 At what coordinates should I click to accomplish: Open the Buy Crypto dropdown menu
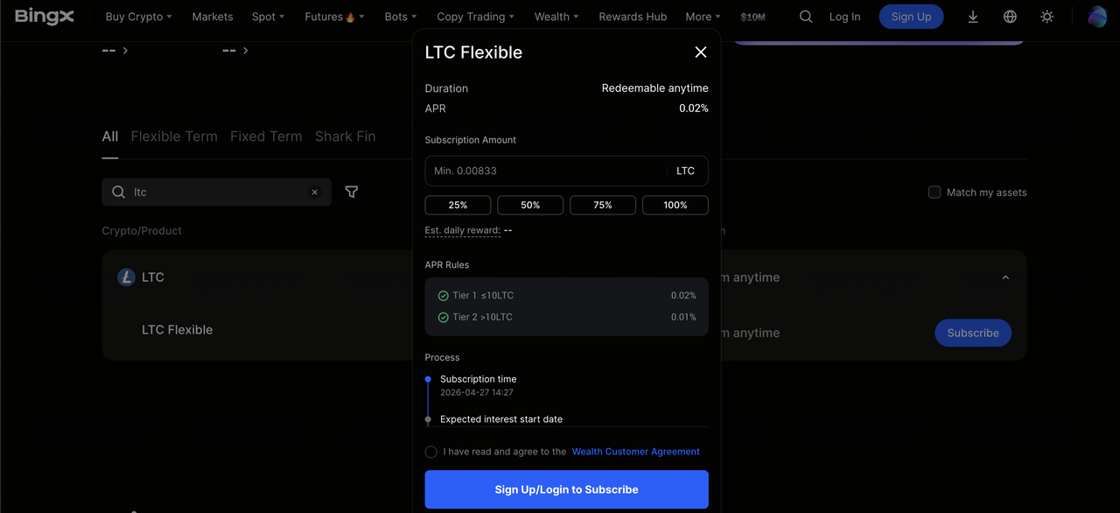point(138,17)
